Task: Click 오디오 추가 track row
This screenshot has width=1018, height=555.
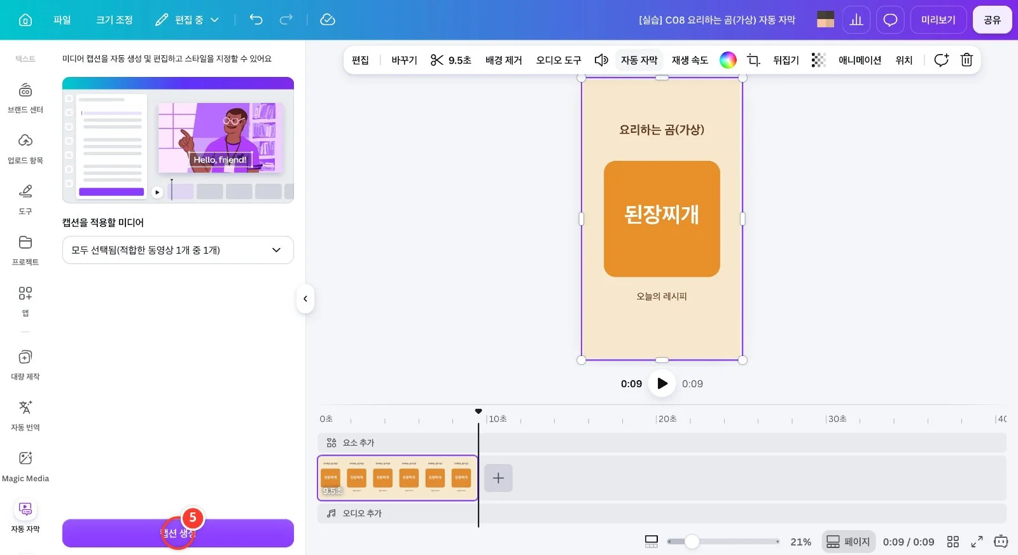Action: [x=662, y=513]
